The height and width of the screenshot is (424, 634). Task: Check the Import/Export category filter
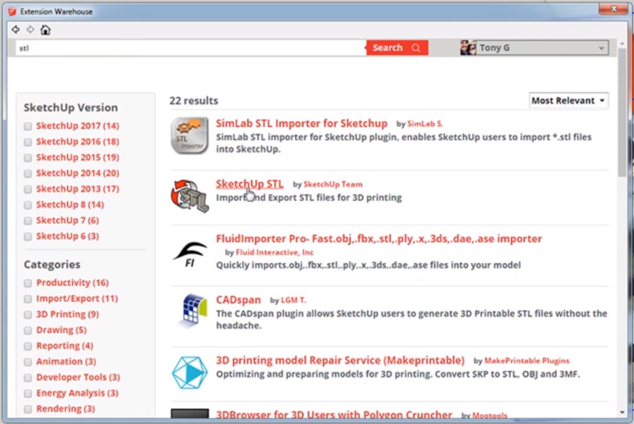(x=28, y=299)
